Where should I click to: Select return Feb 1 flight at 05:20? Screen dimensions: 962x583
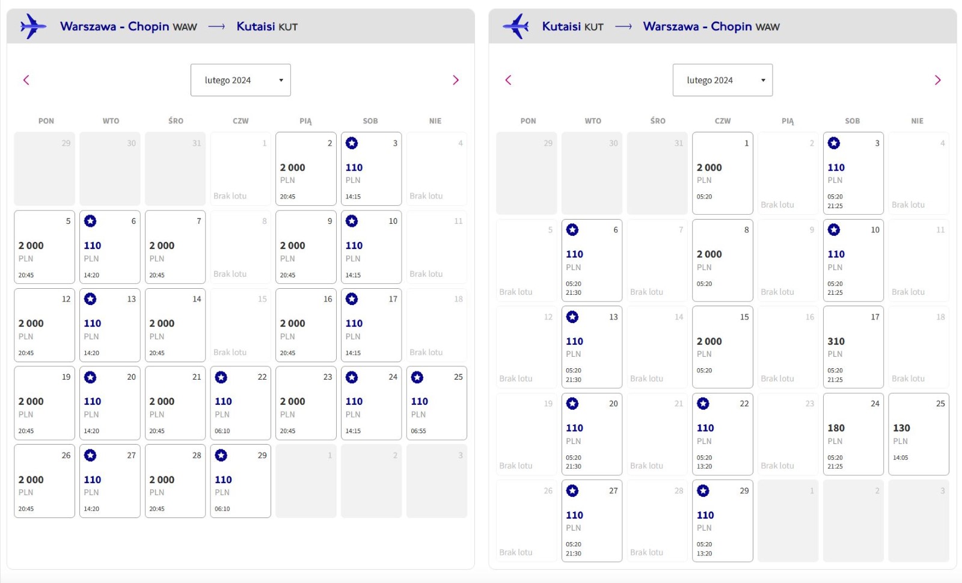pyautogui.click(x=723, y=173)
